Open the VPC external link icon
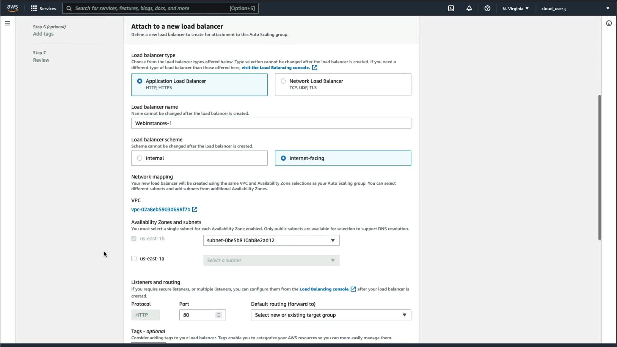Image resolution: width=617 pixels, height=347 pixels. click(x=195, y=209)
